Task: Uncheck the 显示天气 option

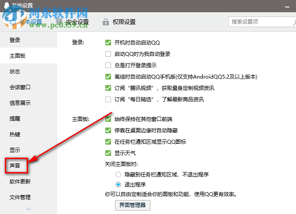Action: tap(108, 153)
